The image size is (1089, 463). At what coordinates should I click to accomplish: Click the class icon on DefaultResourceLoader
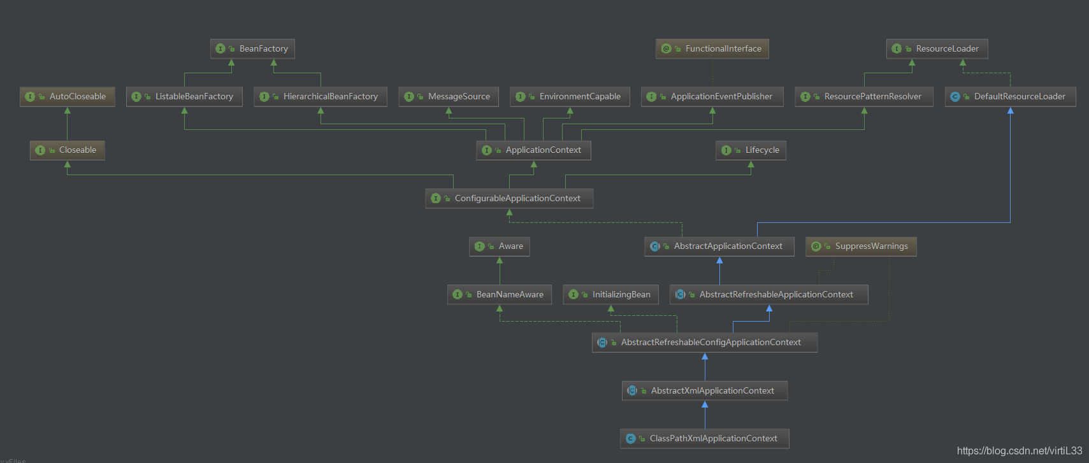click(955, 97)
